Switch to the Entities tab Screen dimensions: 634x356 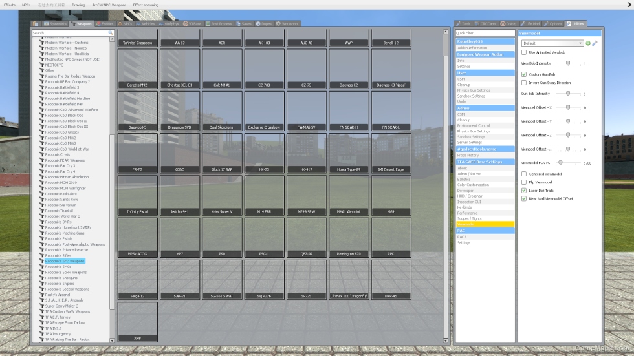pos(105,24)
